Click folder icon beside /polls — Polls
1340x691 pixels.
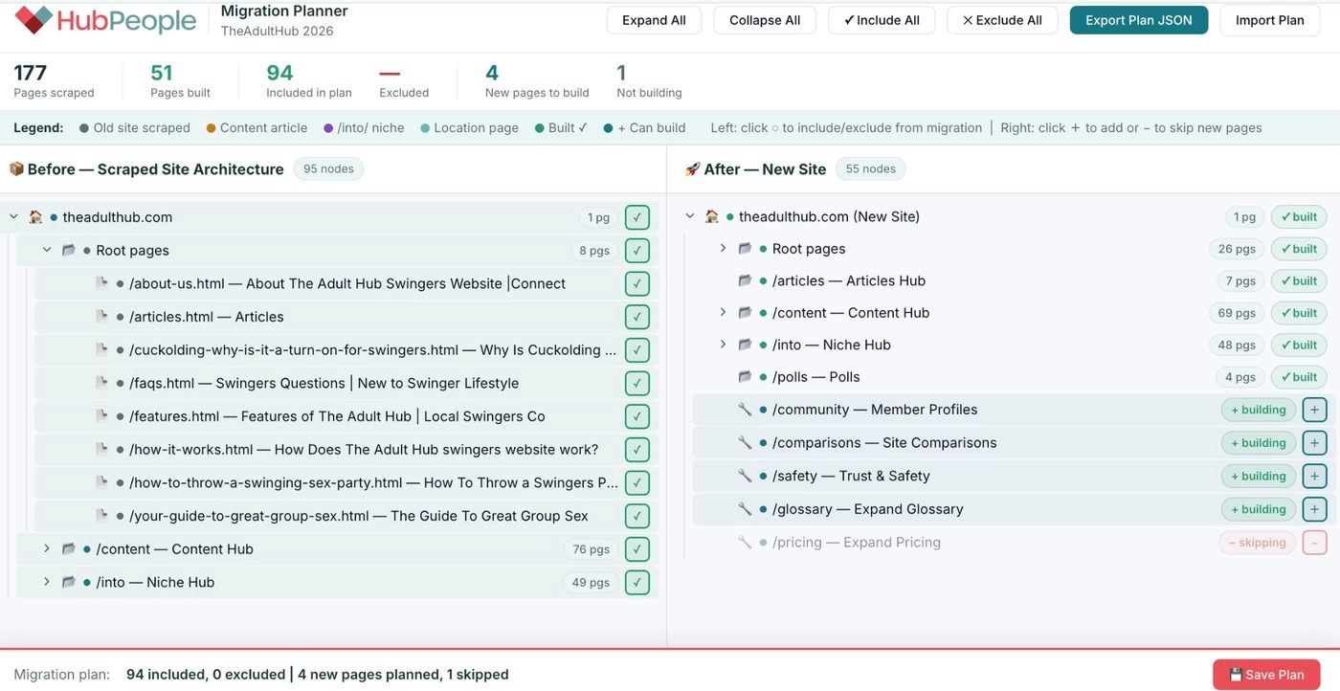coord(745,377)
